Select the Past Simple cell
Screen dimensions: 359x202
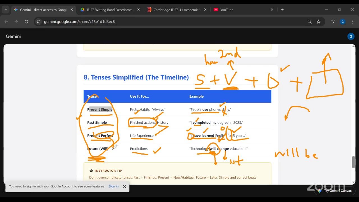[97, 123]
